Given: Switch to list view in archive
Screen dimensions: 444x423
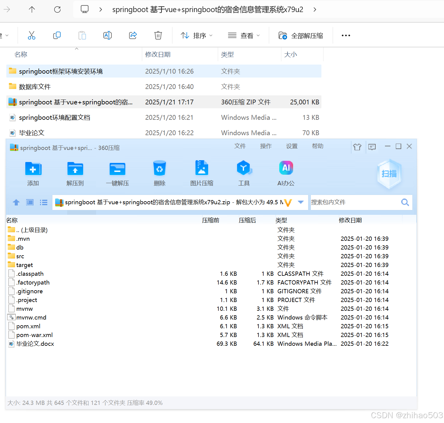Looking at the screenshot, I should coord(44,202).
